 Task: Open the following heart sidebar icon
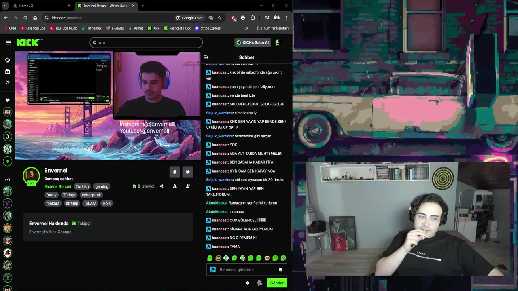[x=7, y=82]
